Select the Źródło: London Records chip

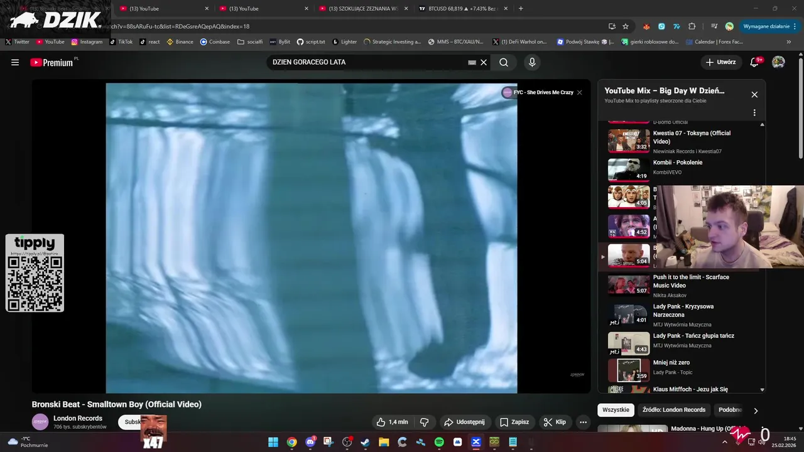click(673, 410)
